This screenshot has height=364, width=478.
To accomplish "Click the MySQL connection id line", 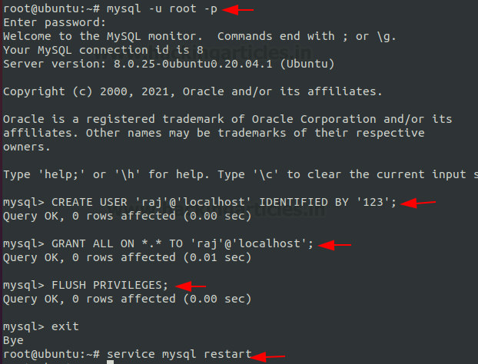I will click(103, 50).
